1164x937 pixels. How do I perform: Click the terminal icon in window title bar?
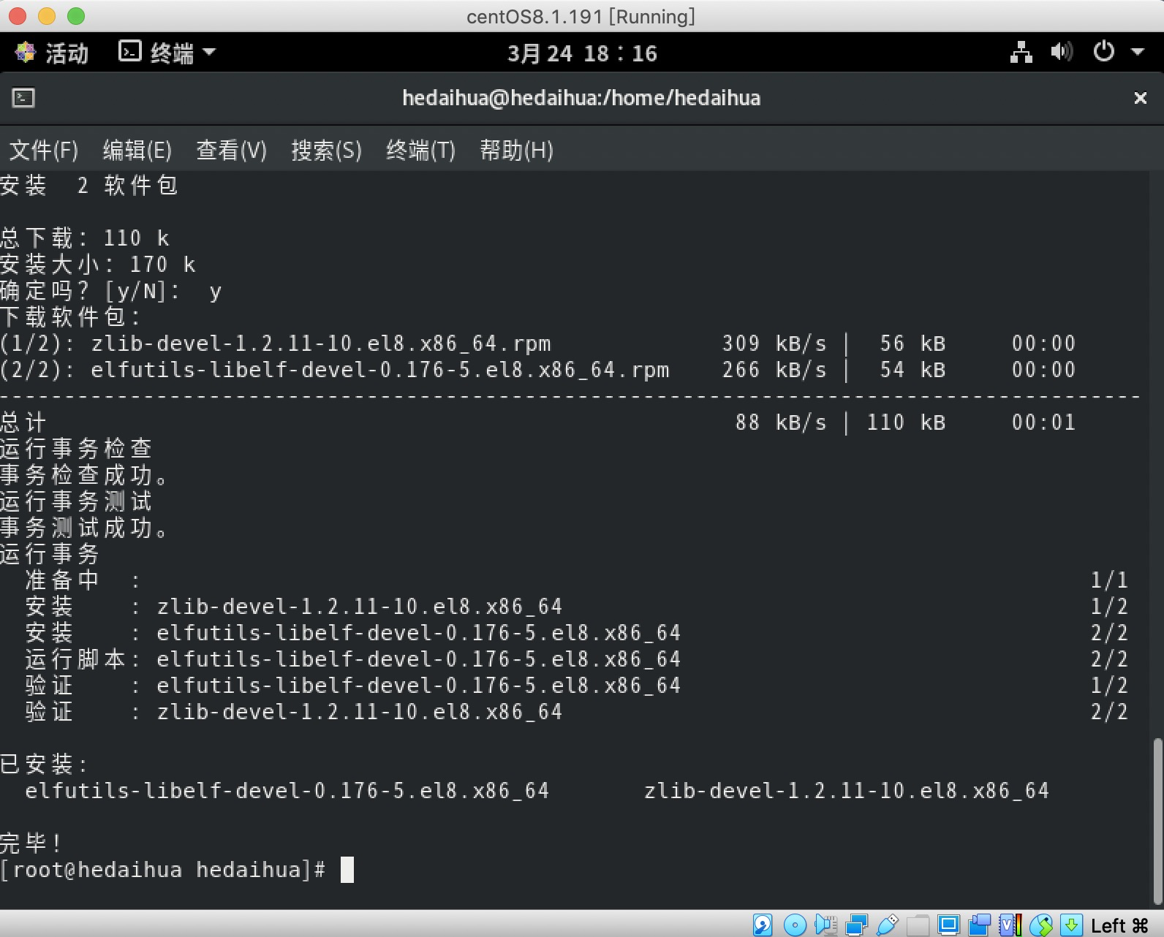(23, 97)
